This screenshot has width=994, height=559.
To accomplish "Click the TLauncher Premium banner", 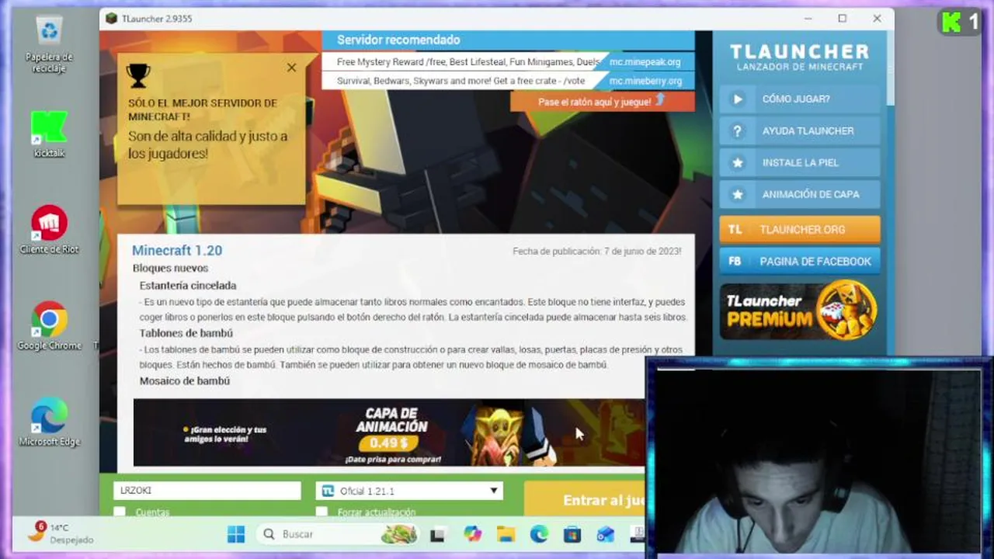I will pyautogui.click(x=800, y=311).
